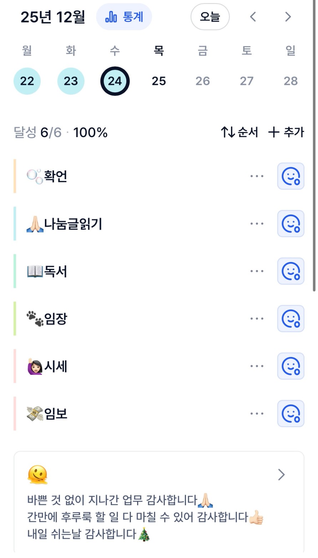Expand the gratitude note chevron

click(x=281, y=474)
